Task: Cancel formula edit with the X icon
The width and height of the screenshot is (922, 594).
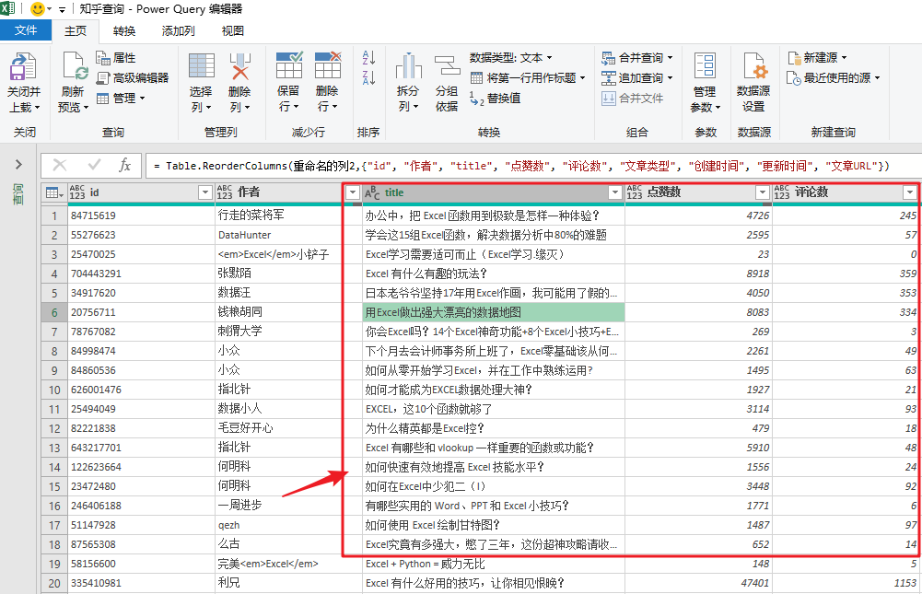Action: click(59, 165)
